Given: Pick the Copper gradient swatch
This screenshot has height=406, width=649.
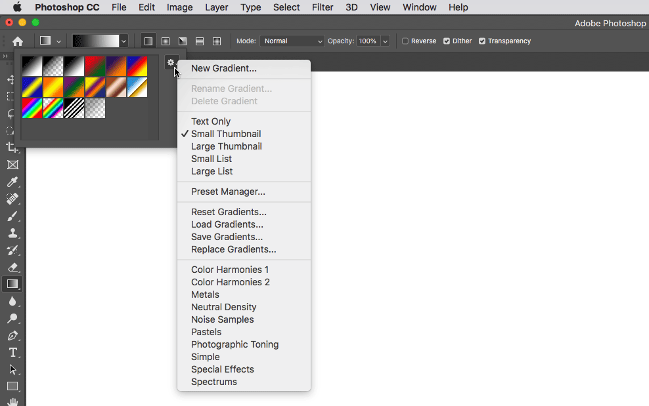Looking at the screenshot, I should pyautogui.click(x=116, y=87).
